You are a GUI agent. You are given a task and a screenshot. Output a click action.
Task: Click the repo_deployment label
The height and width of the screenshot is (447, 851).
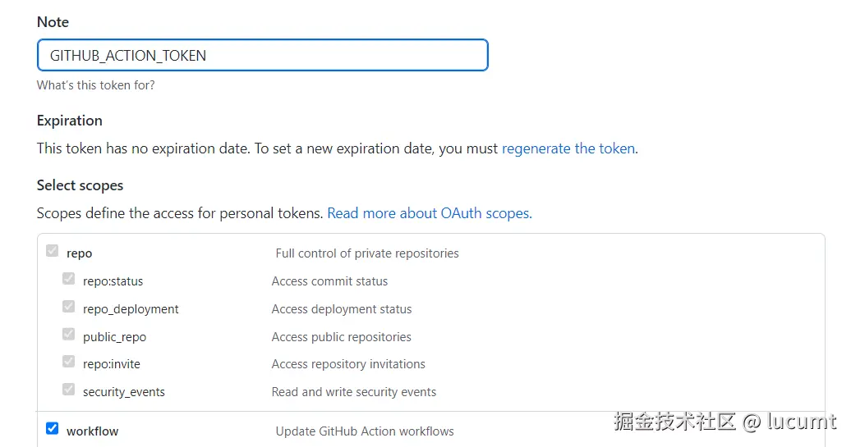(131, 309)
